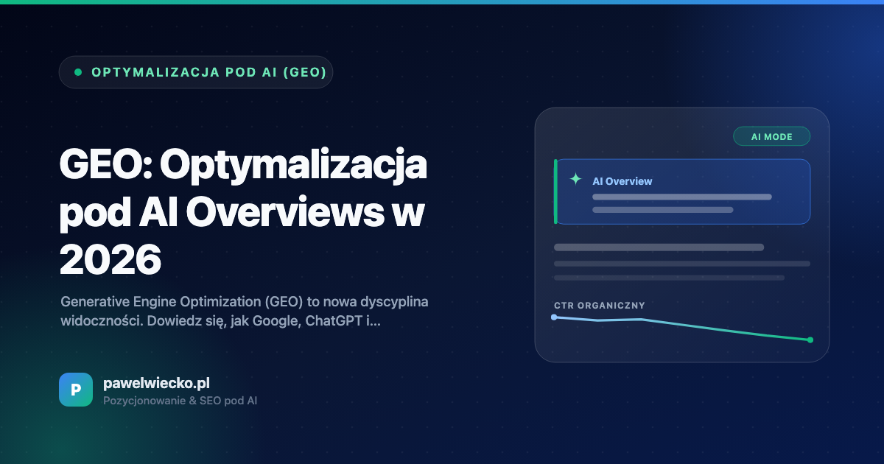This screenshot has width=884, height=464.
Task: Click the AI Overview heading text
Action: [x=622, y=181]
